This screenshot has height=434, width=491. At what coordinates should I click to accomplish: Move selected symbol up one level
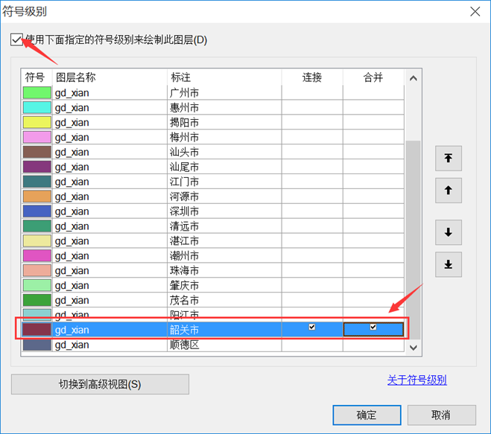[x=448, y=191]
